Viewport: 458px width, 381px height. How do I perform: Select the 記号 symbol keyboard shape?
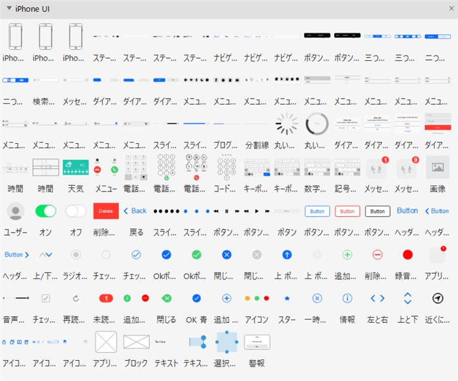click(x=347, y=167)
